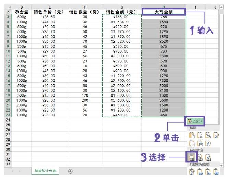Choose the Paste Link chain icon
The height and width of the screenshot is (179, 227).
pyautogui.click(x=200, y=171)
